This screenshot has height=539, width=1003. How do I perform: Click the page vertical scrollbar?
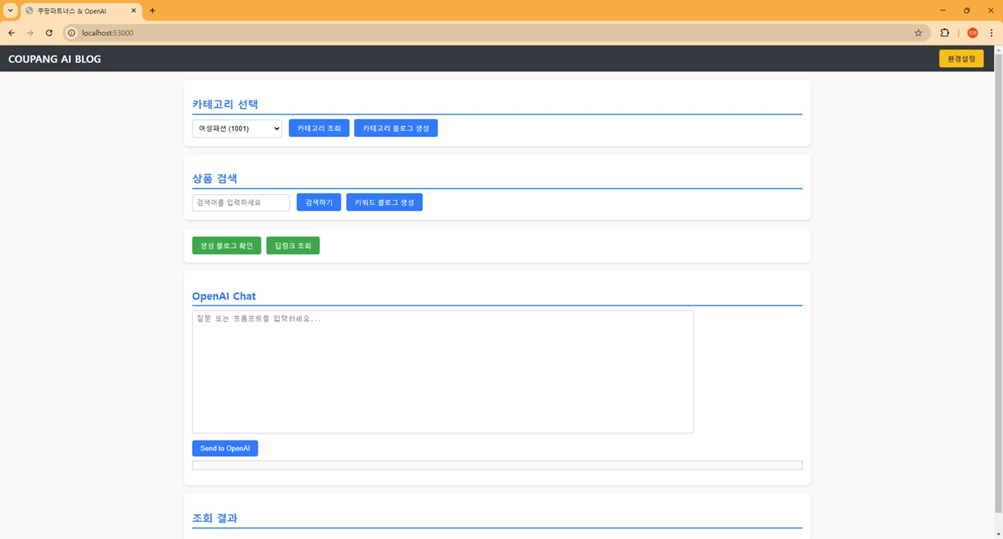click(998, 288)
